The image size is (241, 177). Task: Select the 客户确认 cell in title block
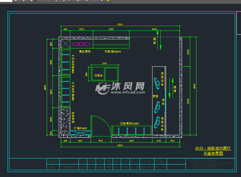(160, 161)
